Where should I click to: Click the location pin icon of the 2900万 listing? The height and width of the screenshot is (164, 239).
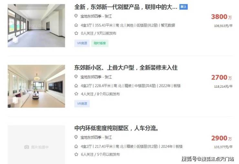click(76, 137)
